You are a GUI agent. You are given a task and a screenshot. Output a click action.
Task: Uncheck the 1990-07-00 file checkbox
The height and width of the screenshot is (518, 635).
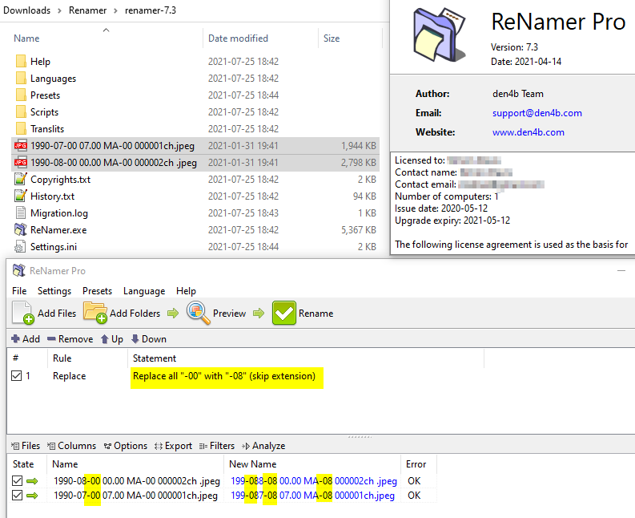click(17, 496)
